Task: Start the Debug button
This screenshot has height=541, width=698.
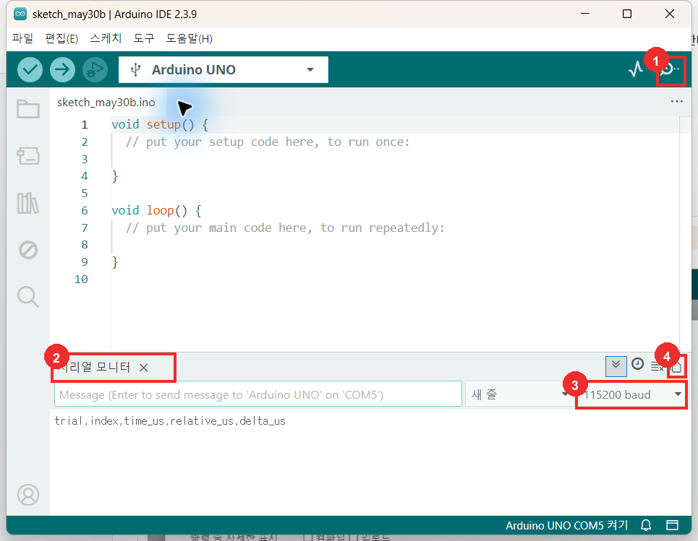Action: click(95, 70)
